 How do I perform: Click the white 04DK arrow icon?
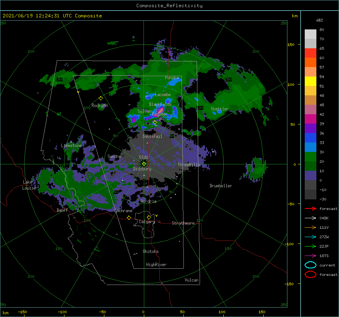coord(310,218)
